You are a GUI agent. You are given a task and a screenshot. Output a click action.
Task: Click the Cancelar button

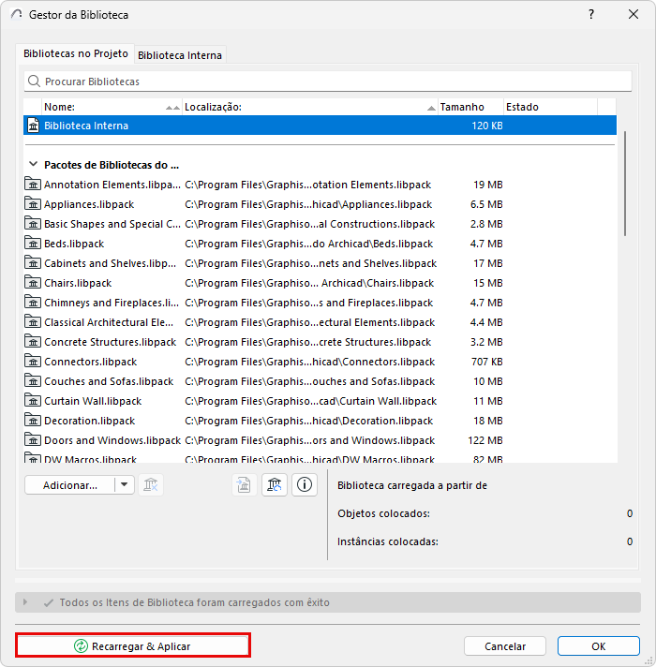pyautogui.click(x=505, y=646)
